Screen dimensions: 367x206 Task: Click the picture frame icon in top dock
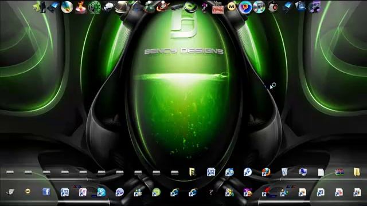click(300, 6)
